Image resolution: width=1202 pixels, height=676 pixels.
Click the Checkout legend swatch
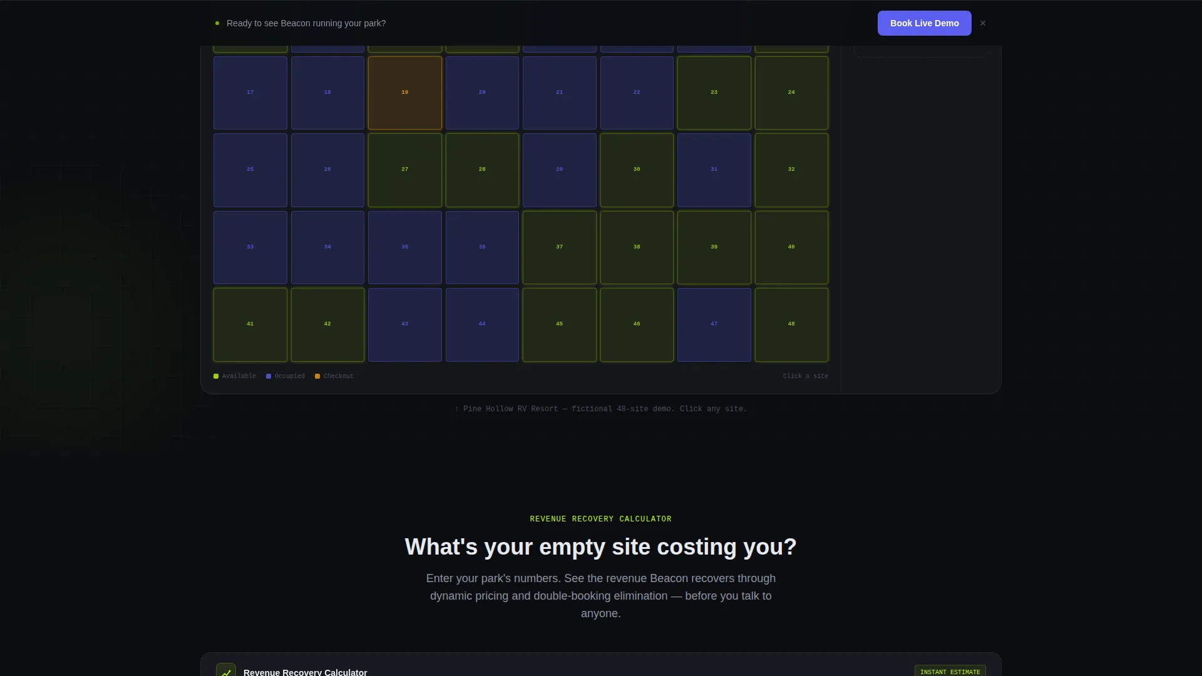point(317,376)
